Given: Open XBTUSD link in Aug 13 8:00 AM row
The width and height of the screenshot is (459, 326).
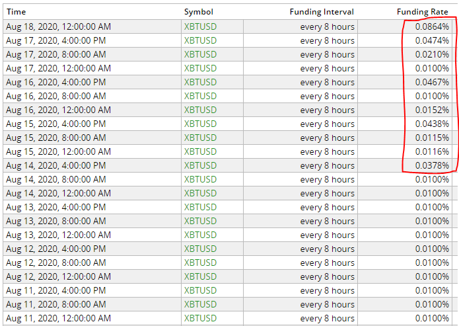Looking at the screenshot, I should pyautogui.click(x=200, y=221).
